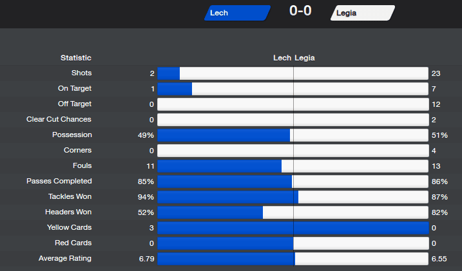Image resolution: width=462 pixels, height=271 pixels.
Task: Click Lech's 6.79 average rating value
Action: coord(146,259)
